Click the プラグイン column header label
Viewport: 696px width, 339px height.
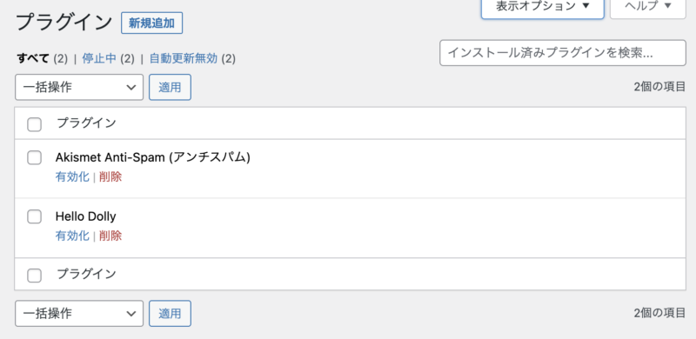click(x=86, y=123)
